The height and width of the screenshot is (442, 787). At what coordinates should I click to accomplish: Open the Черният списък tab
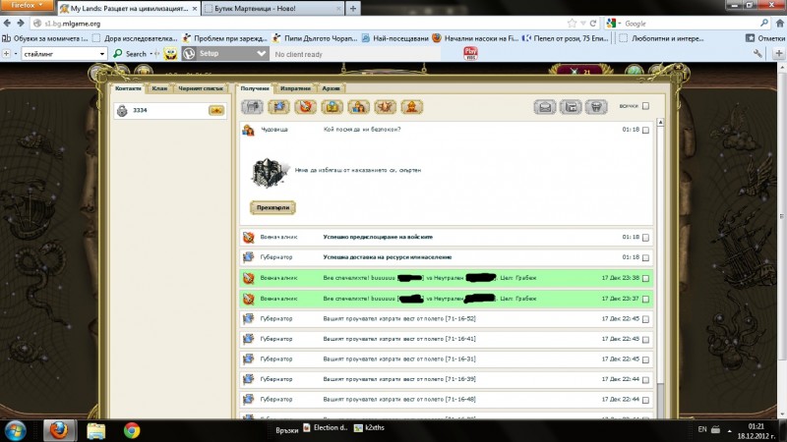point(201,88)
